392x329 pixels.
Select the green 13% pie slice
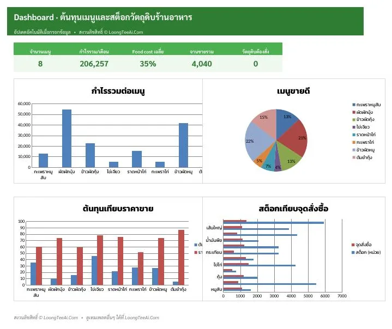pyautogui.click(x=288, y=157)
